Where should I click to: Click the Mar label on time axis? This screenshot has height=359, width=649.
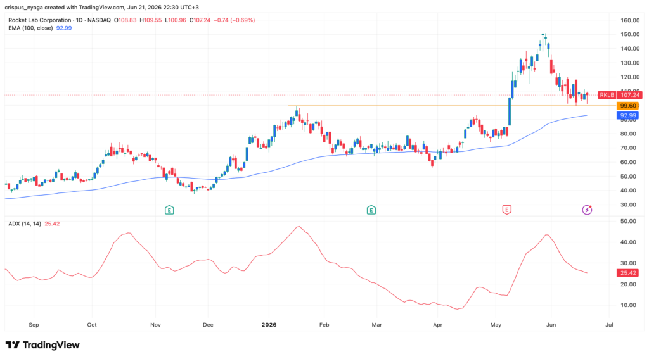[x=376, y=325]
